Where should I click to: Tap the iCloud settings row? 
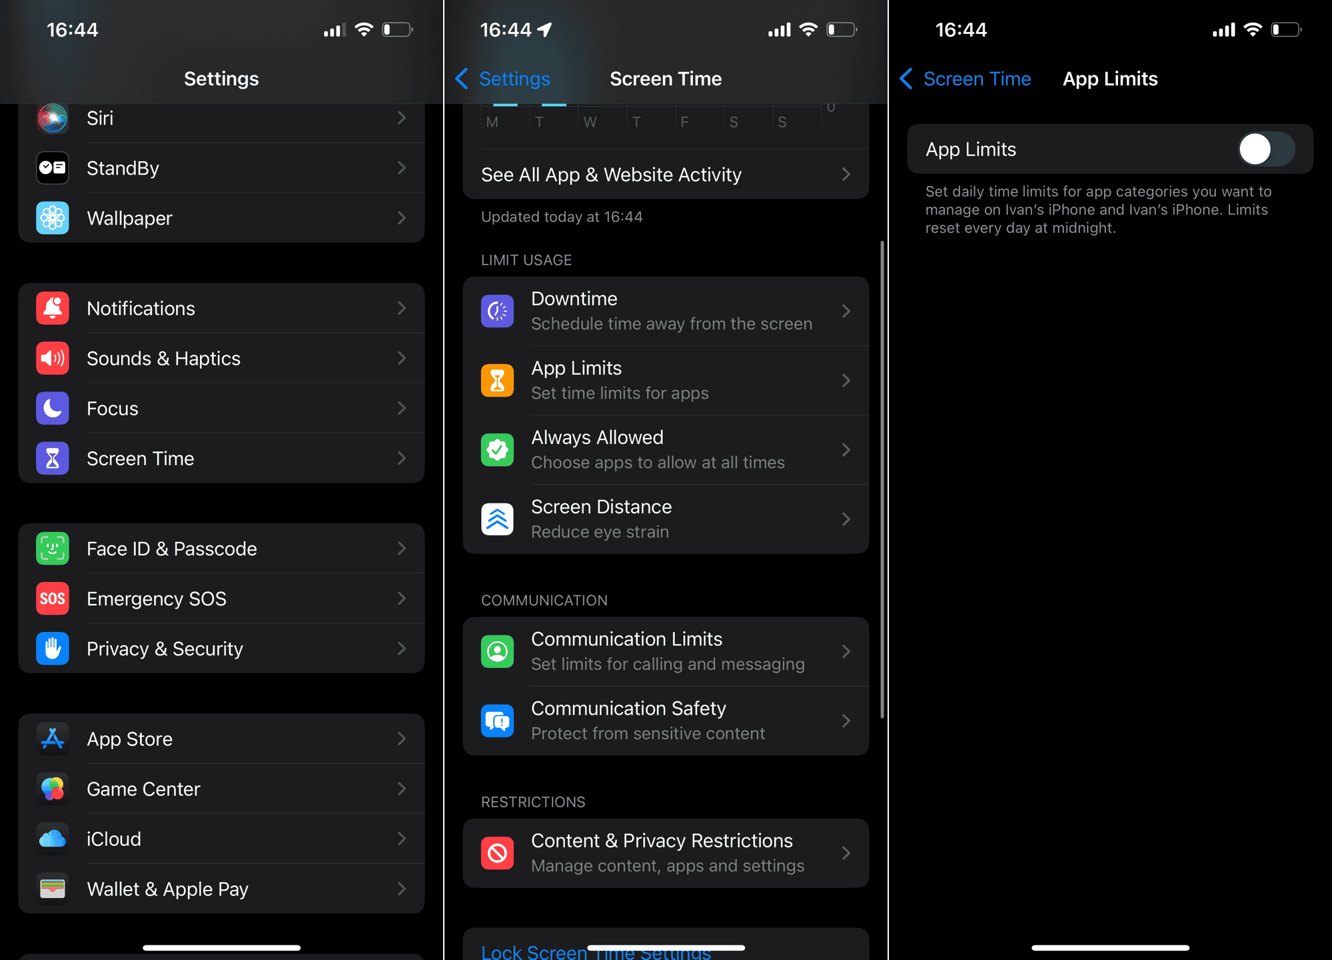(x=221, y=839)
